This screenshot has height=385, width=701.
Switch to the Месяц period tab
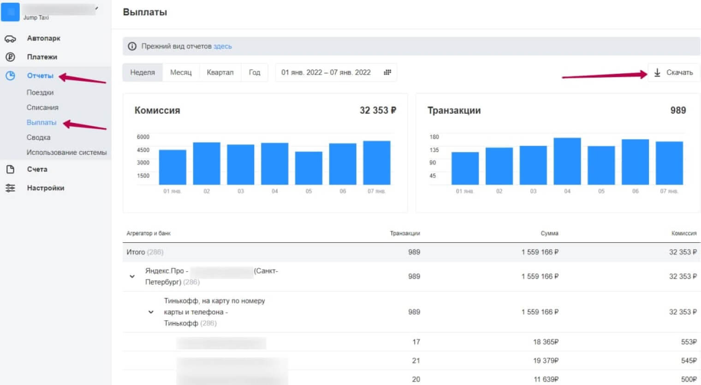(x=181, y=72)
